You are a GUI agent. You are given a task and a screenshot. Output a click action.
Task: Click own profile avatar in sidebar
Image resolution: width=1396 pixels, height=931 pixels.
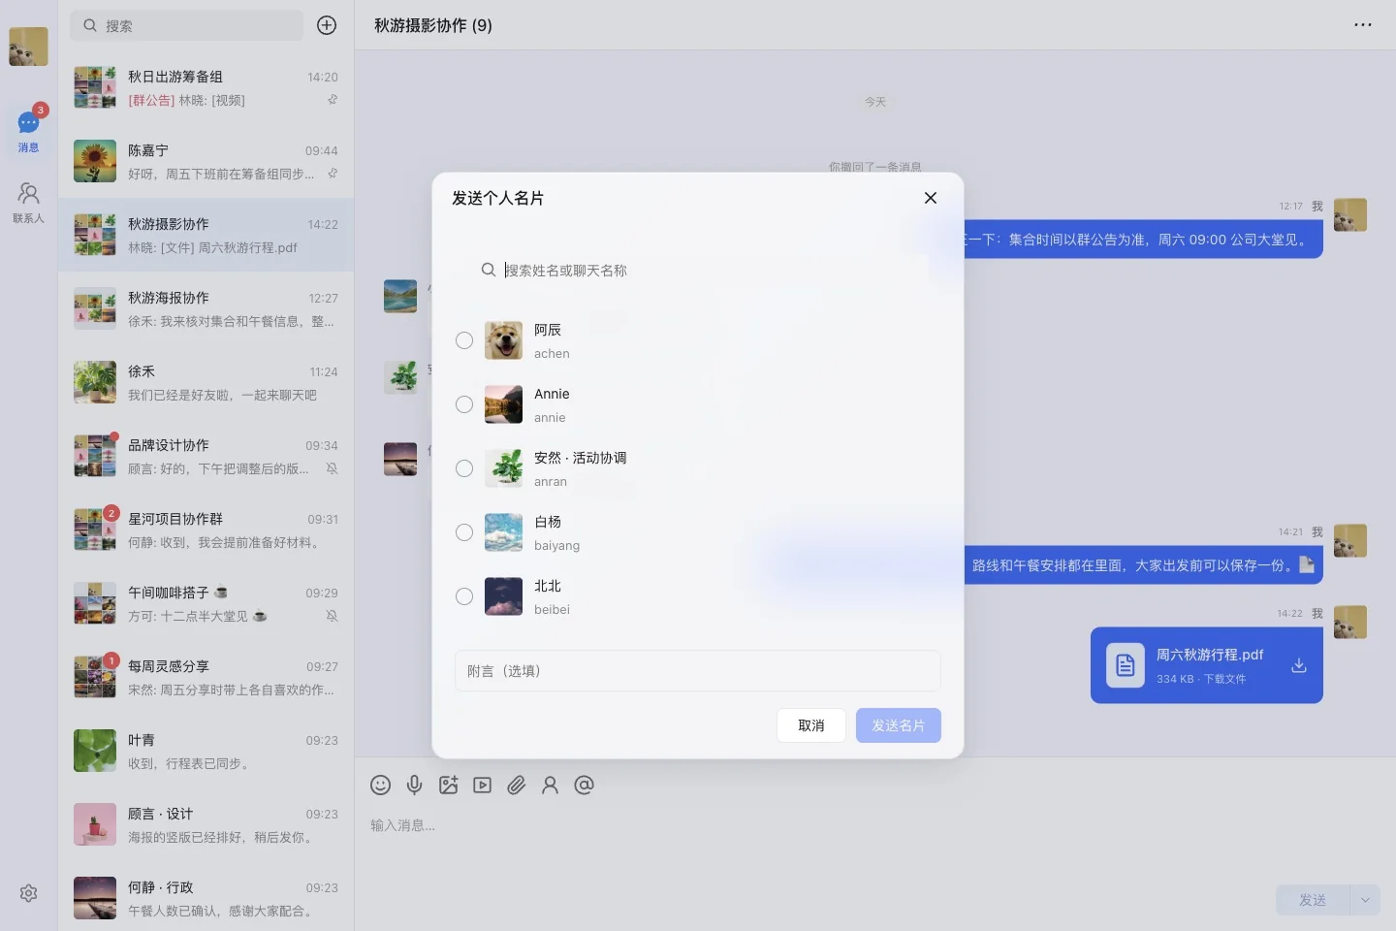click(x=28, y=47)
